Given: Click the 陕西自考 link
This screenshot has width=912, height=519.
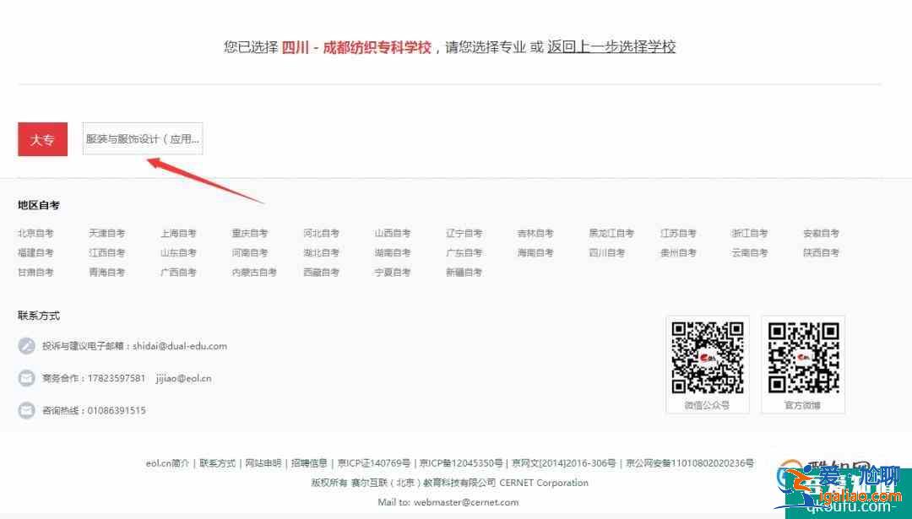Looking at the screenshot, I should pos(821,252).
